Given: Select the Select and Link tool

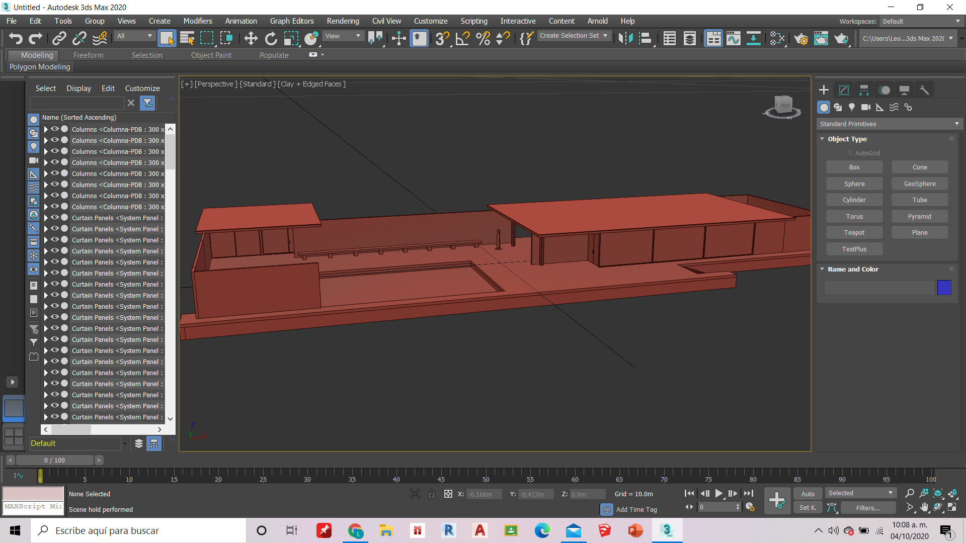Looking at the screenshot, I should 59,38.
